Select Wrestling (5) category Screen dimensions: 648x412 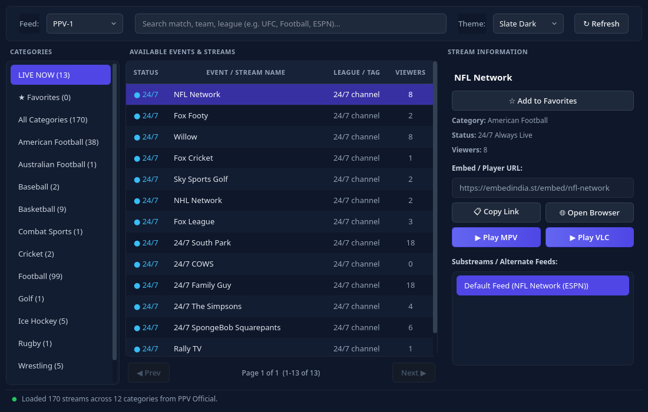pyautogui.click(x=61, y=366)
